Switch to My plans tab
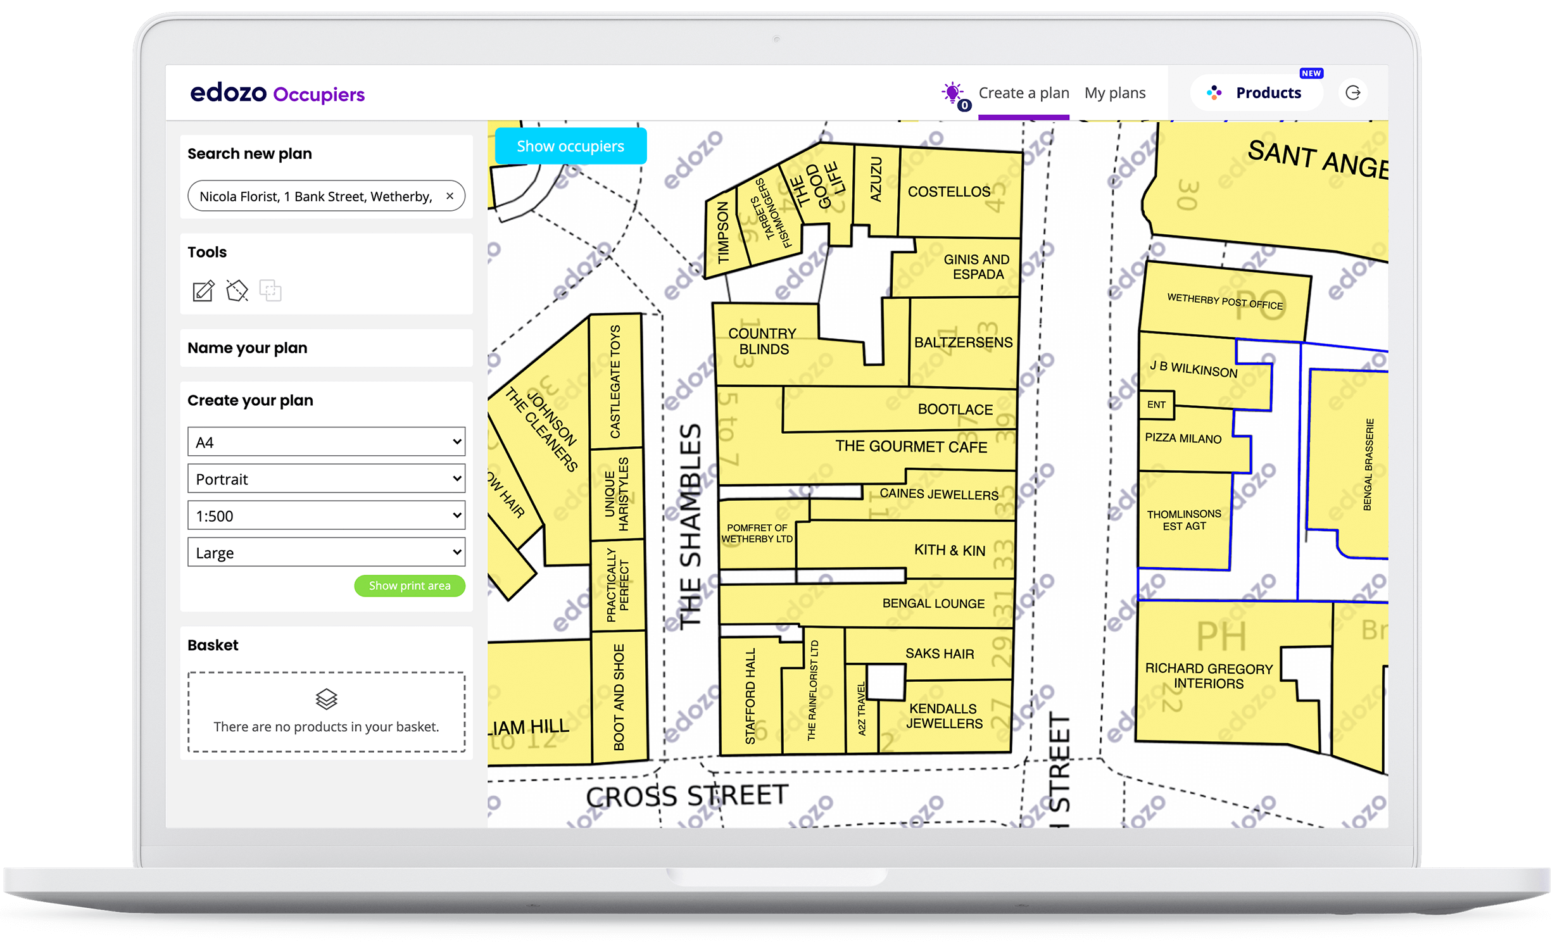This screenshot has width=1562, height=942. tap(1114, 93)
